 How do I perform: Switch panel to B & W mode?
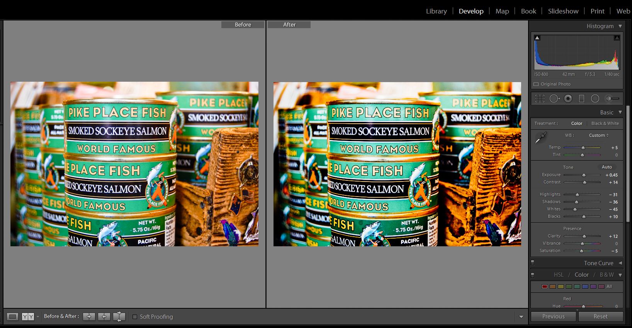[x=607, y=275]
